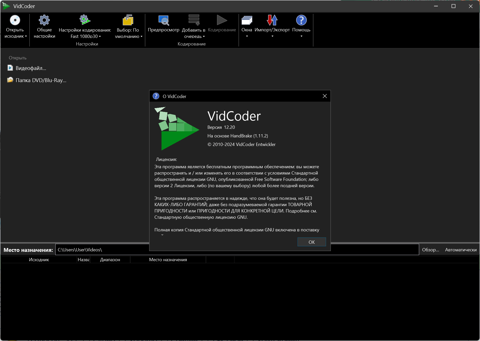Click the VidCoder logo in About dialog

click(177, 129)
